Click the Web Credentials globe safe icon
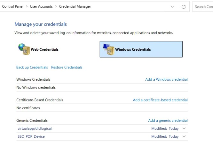 point(24,49)
